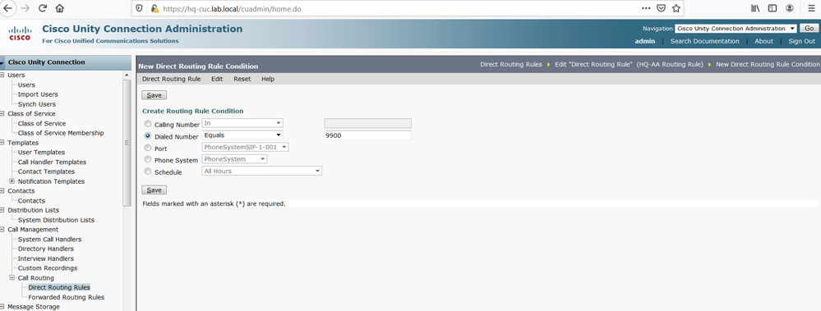Image resolution: width=821 pixels, height=311 pixels.
Task: Open the Firefox hamburger menu
Action: tap(811, 8)
